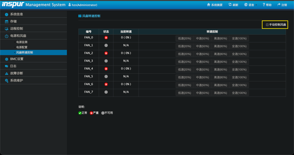Set FAN_0 to 全速(100%)
The height and width of the screenshot is (155, 294).
point(239,38)
